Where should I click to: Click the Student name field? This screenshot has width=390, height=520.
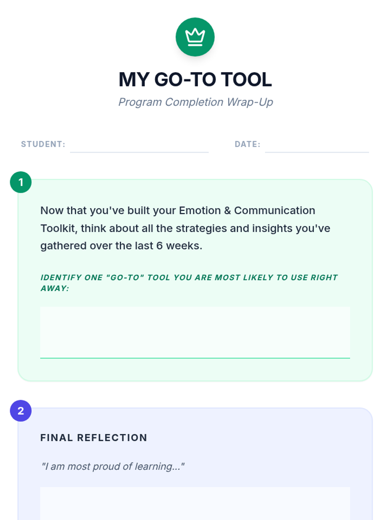(139, 145)
